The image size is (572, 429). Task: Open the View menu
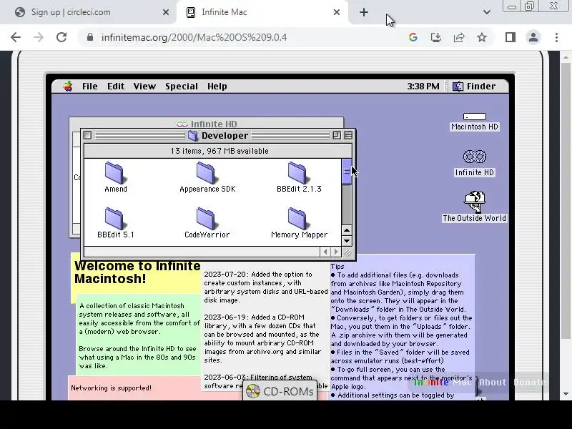click(144, 87)
